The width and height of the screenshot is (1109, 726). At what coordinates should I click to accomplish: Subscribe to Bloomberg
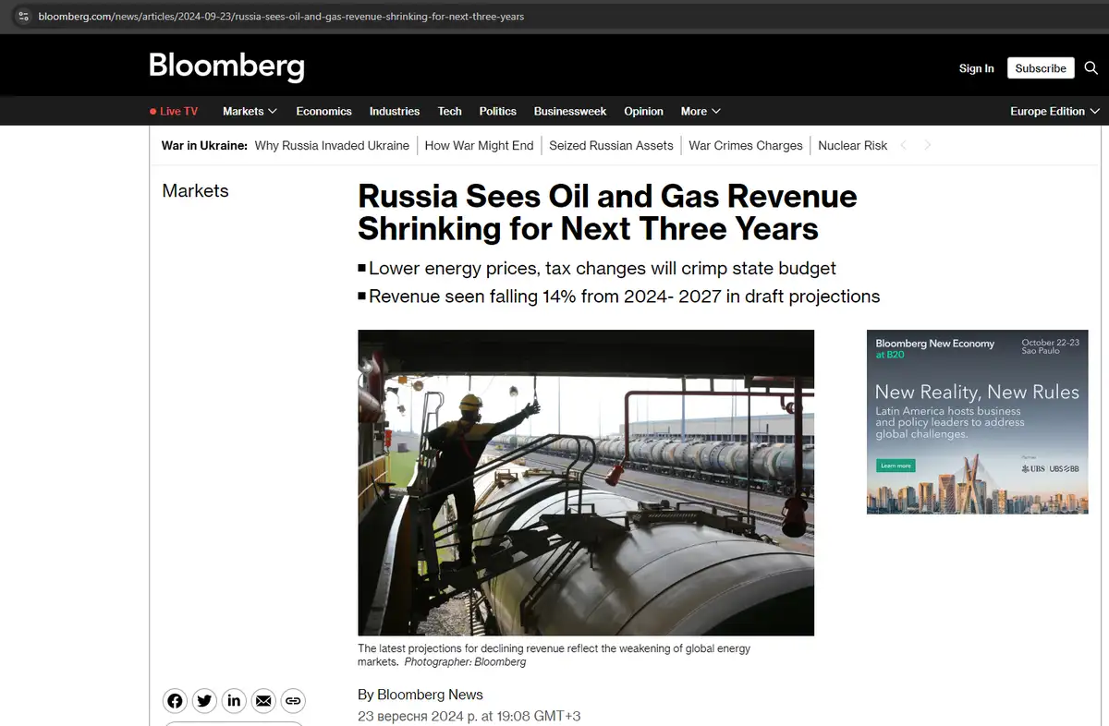pyautogui.click(x=1041, y=67)
